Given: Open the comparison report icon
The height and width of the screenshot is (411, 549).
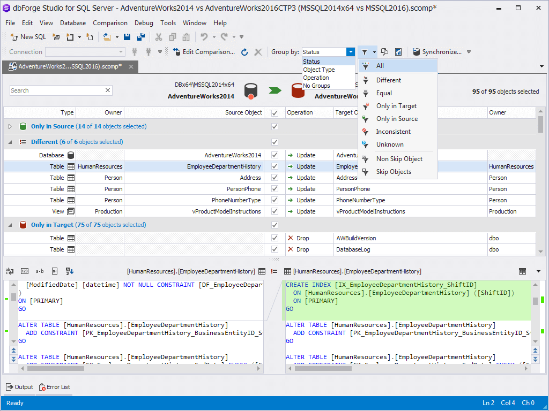Looking at the screenshot, I should click(x=397, y=52).
